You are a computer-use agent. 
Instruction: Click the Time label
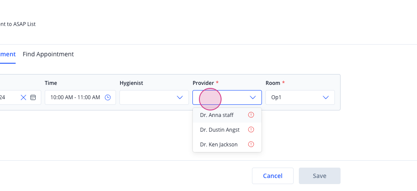tap(51, 83)
